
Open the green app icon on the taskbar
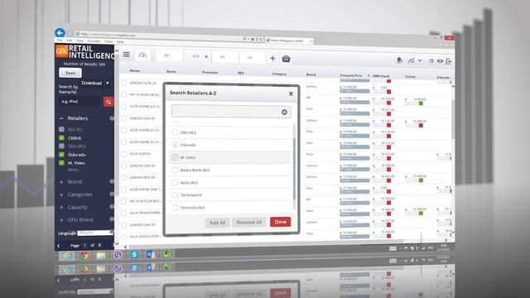coord(167,253)
